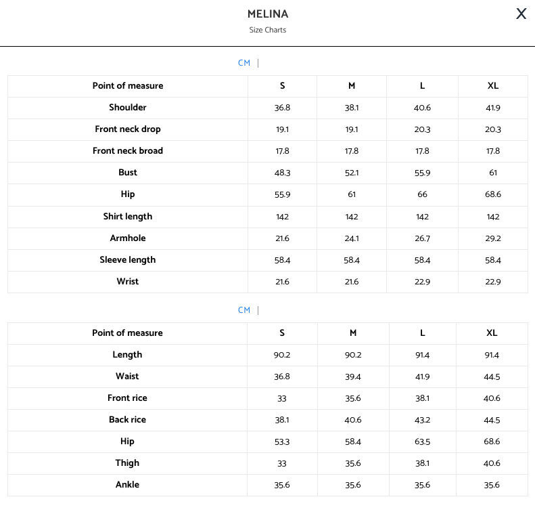Click the Bust row label
This screenshot has height=514, width=535.
click(128, 173)
